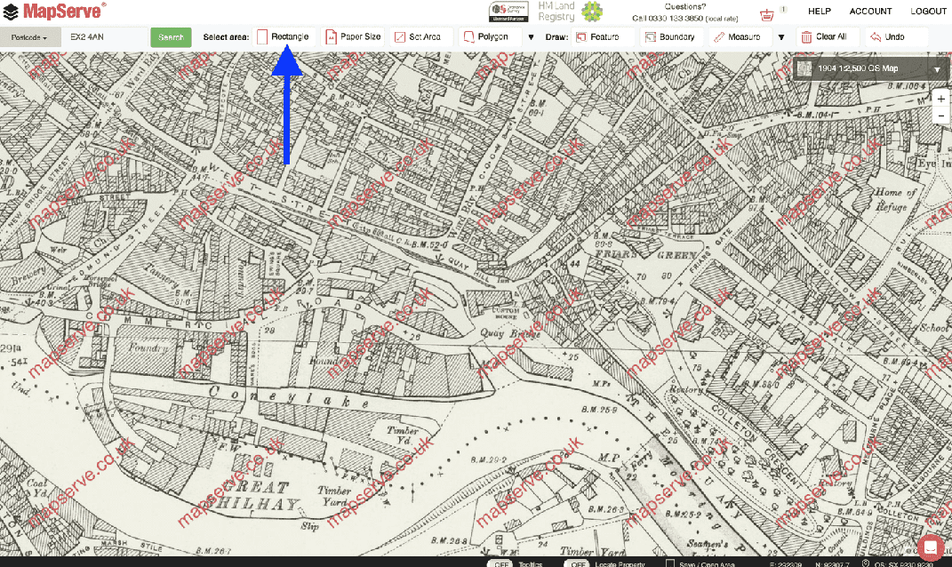Expand the Select area tools dropdown arrow
952x567 pixels.
[531, 37]
